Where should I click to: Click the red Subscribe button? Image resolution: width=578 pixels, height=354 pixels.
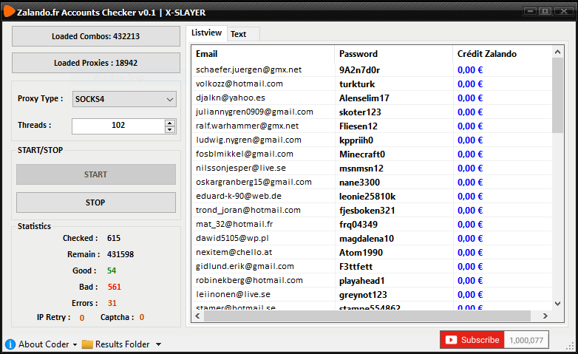point(472,340)
